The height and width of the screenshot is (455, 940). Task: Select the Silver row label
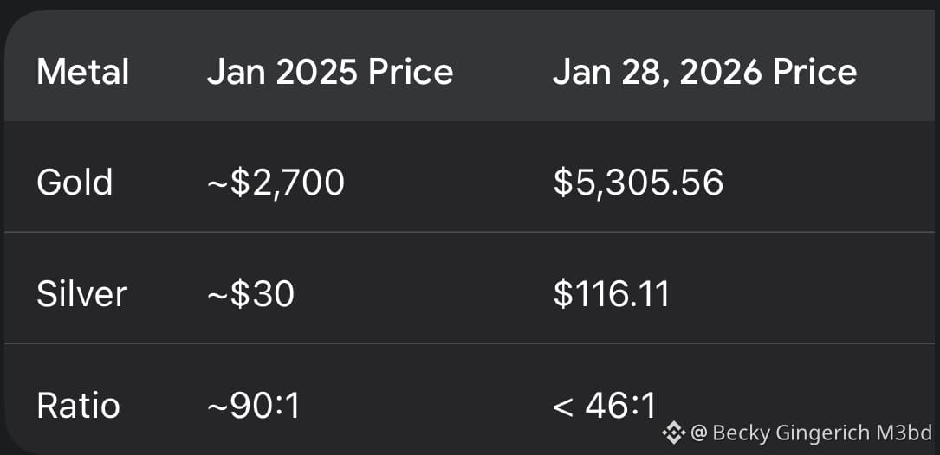(81, 294)
